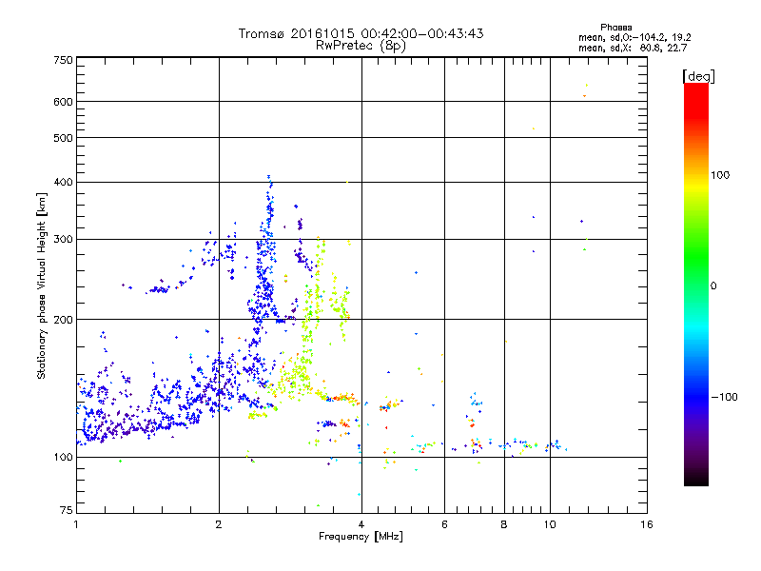
Task: Click the 'Phases' header text
Action: pyautogui.click(x=615, y=28)
